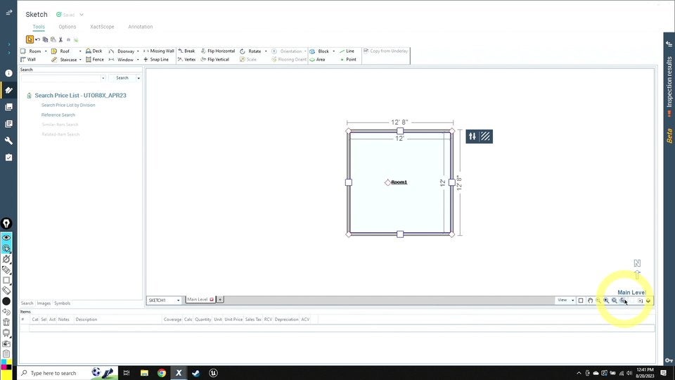
Task: Toggle the hatch pattern button beside room
Action: coord(486,137)
